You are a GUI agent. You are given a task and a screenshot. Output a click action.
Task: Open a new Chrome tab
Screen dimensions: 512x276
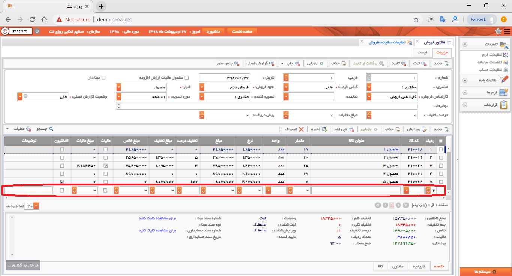(x=101, y=6)
